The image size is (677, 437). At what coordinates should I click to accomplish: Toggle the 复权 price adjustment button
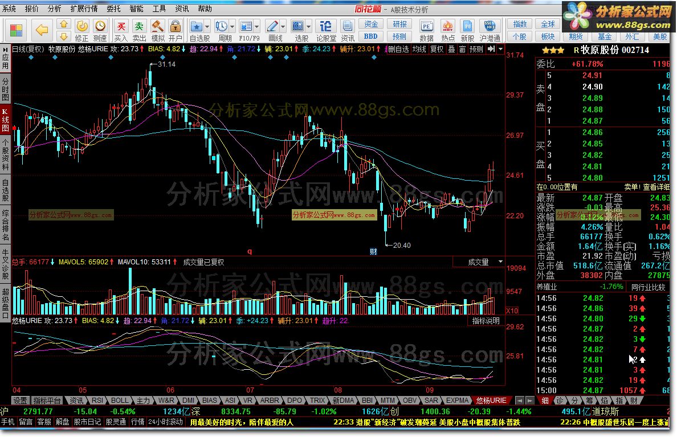click(437, 49)
